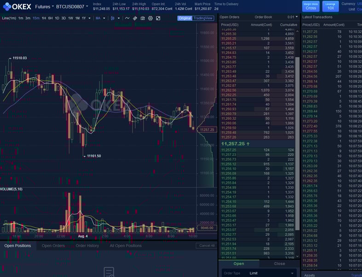This screenshot has height=277, width=362.
Task: Click transaction 11,264.56 with amount 207
Action: 332,77
